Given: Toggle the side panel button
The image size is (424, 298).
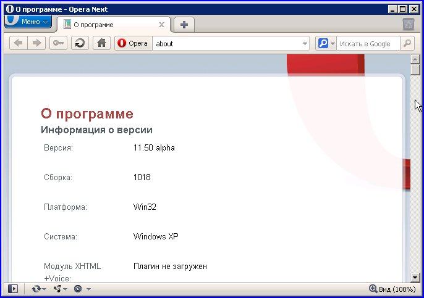Looking at the screenshot, I should point(13,289).
